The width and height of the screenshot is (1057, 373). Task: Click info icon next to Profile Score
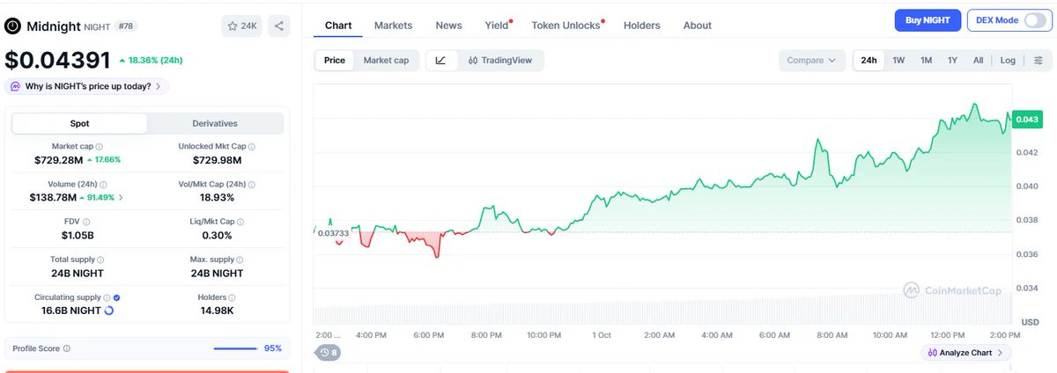click(67, 349)
